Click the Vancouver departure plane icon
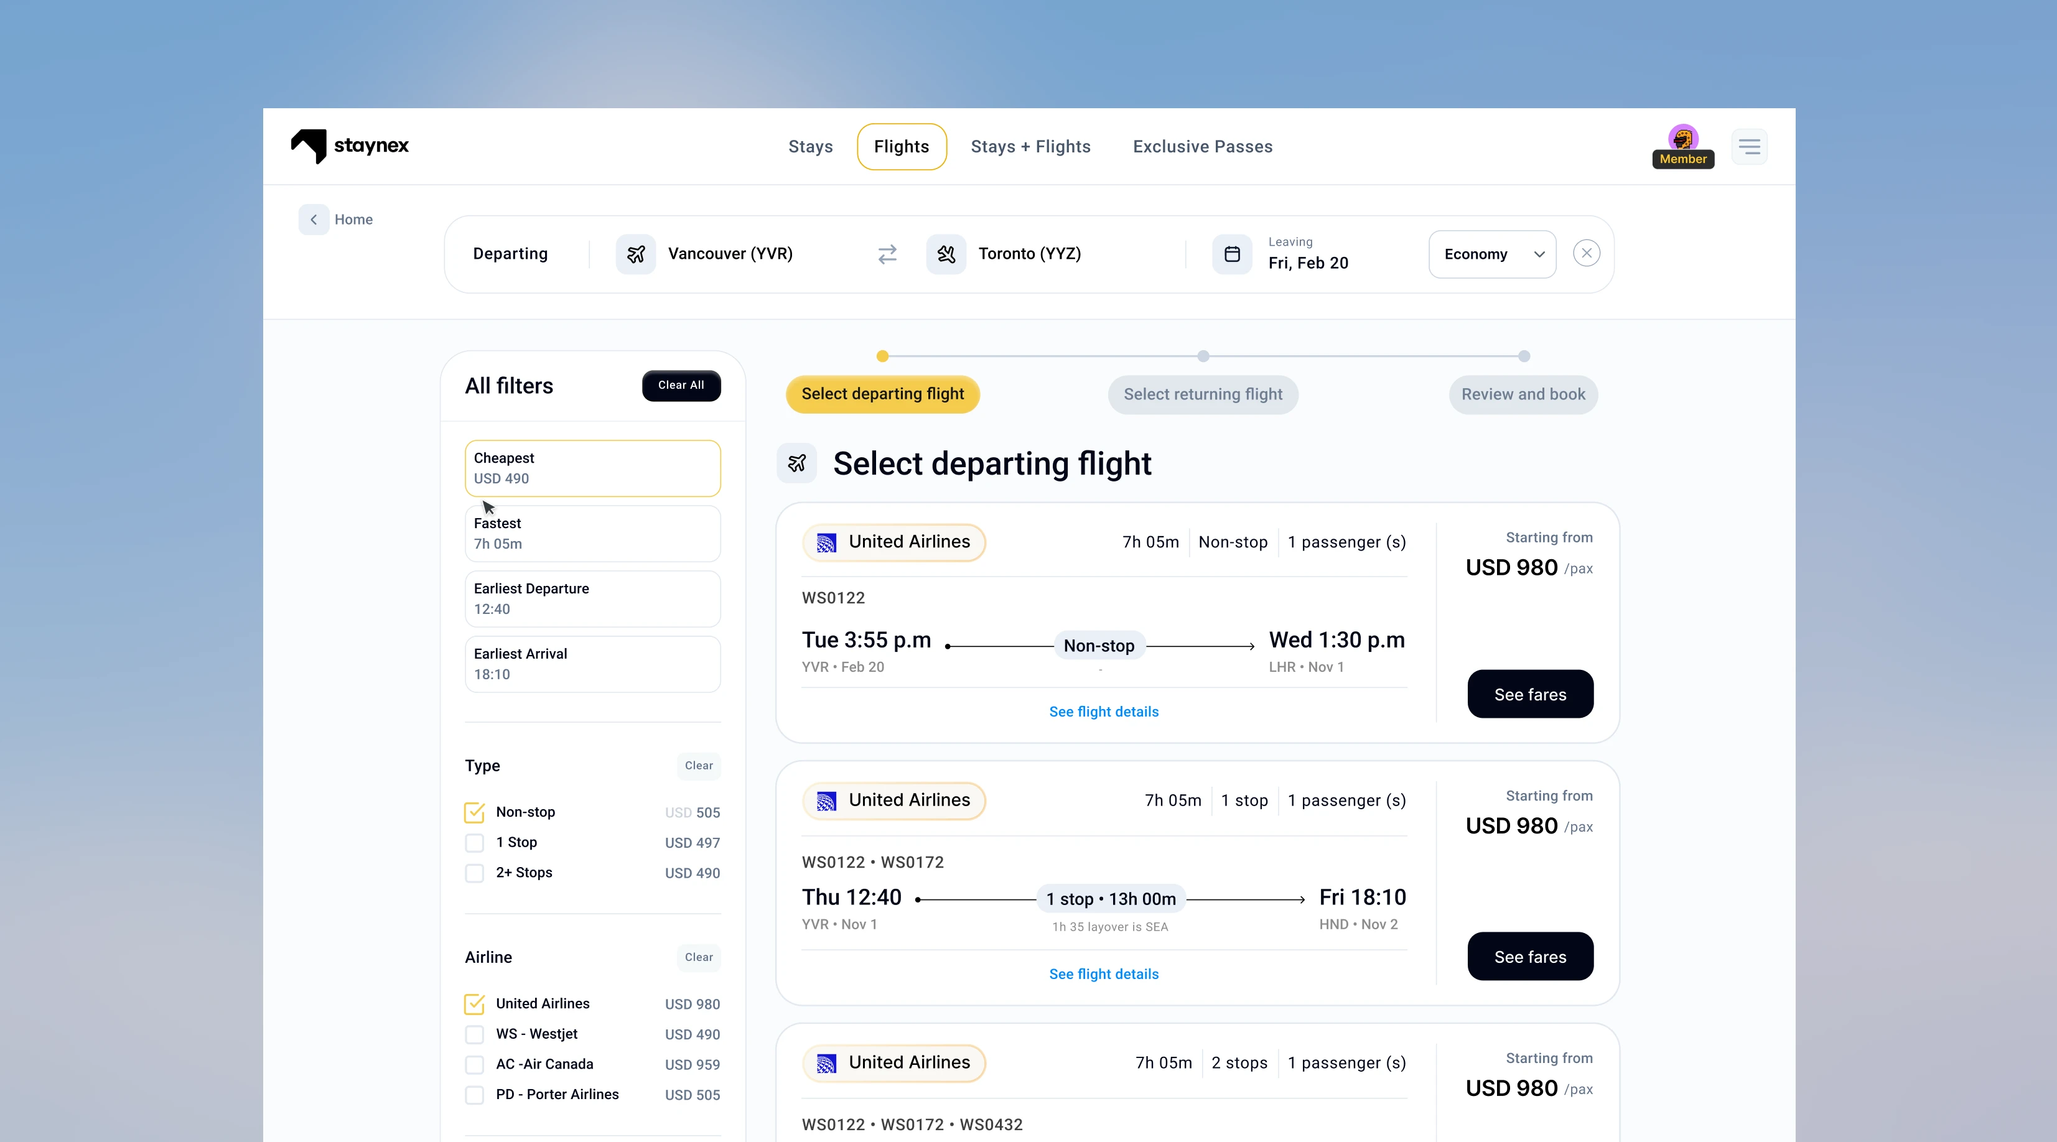This screenshot has width=2057, height=1142. 636,254
